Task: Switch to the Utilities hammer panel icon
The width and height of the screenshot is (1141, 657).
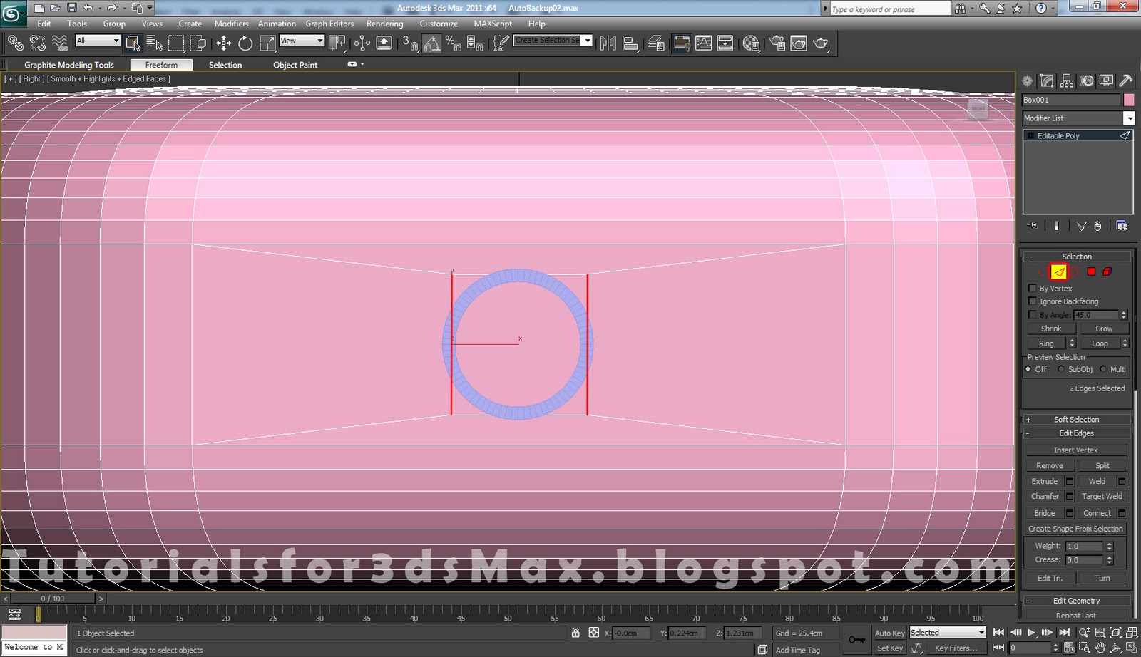Action: click(1126, 81)
